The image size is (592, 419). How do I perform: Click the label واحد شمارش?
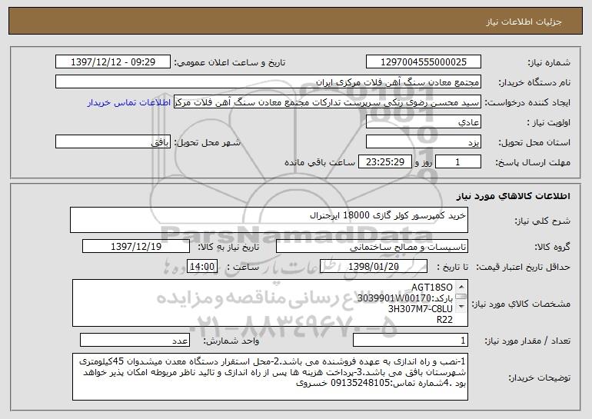point(231,341)
